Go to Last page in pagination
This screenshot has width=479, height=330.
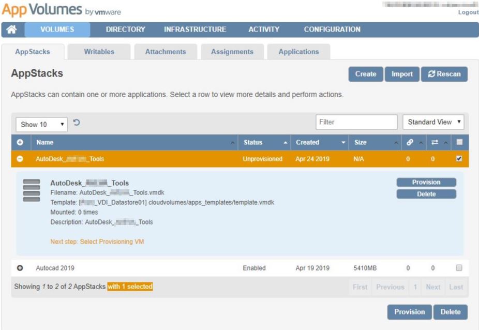click(456, 287)
